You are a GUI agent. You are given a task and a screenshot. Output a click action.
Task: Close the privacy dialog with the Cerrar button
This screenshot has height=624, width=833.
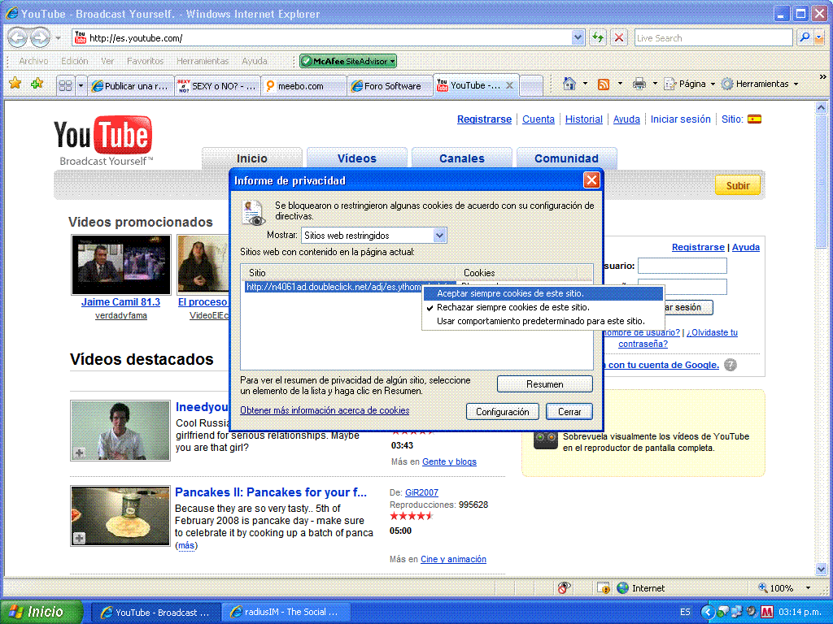click(569, 412)
